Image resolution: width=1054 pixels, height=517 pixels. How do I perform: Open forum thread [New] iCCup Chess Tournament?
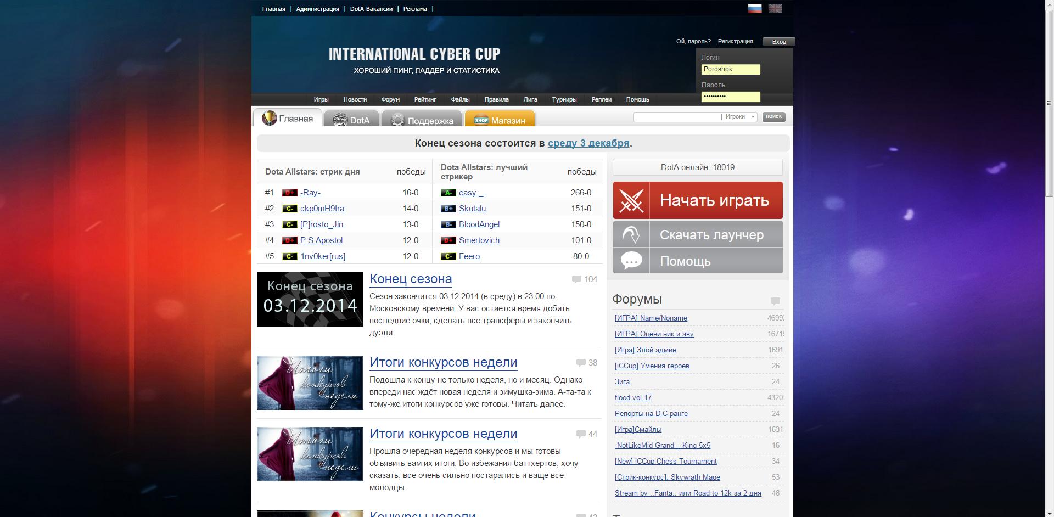pos(665,462)
